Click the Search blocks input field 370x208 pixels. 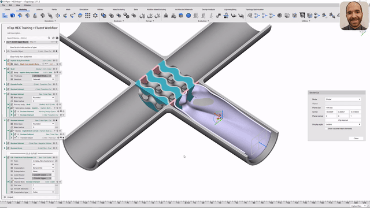(27, 38)
